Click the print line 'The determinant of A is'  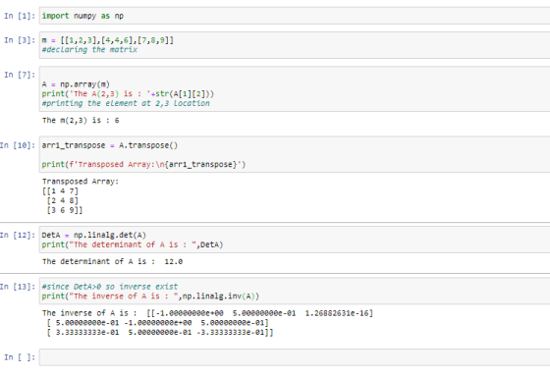(133, 244)
